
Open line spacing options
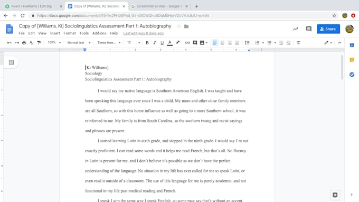pyautogui.click(x=247, y=43)
